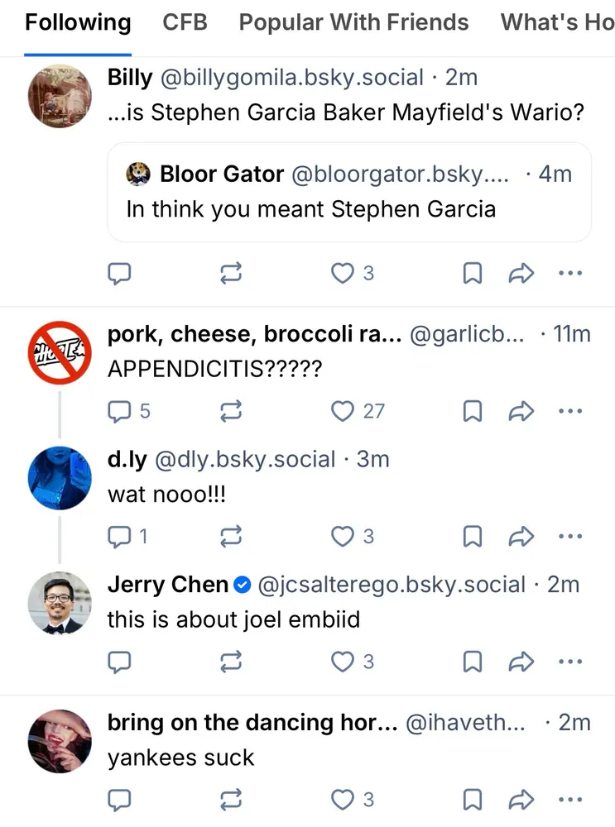Reply to the APPENDICITIS post
The image size is (615, 827).
(x=121, y=411)
